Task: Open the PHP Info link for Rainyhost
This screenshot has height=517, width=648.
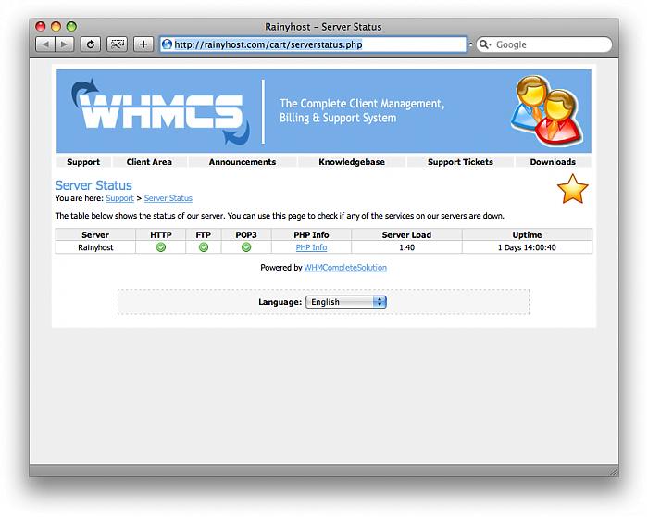Action: (311, 247)
